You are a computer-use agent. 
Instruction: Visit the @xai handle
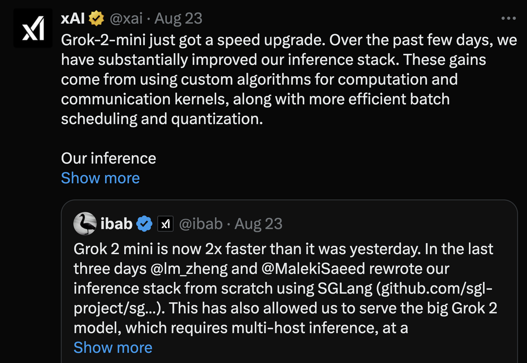(x=126, y=18)
